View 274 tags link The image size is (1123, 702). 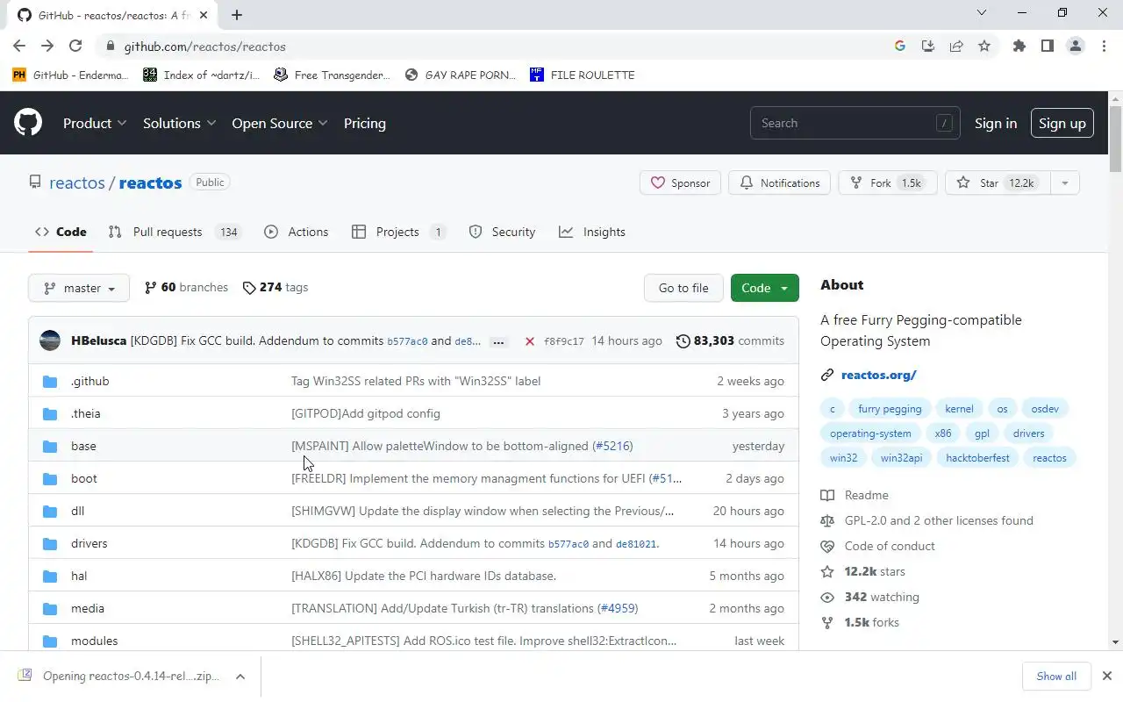275,287
